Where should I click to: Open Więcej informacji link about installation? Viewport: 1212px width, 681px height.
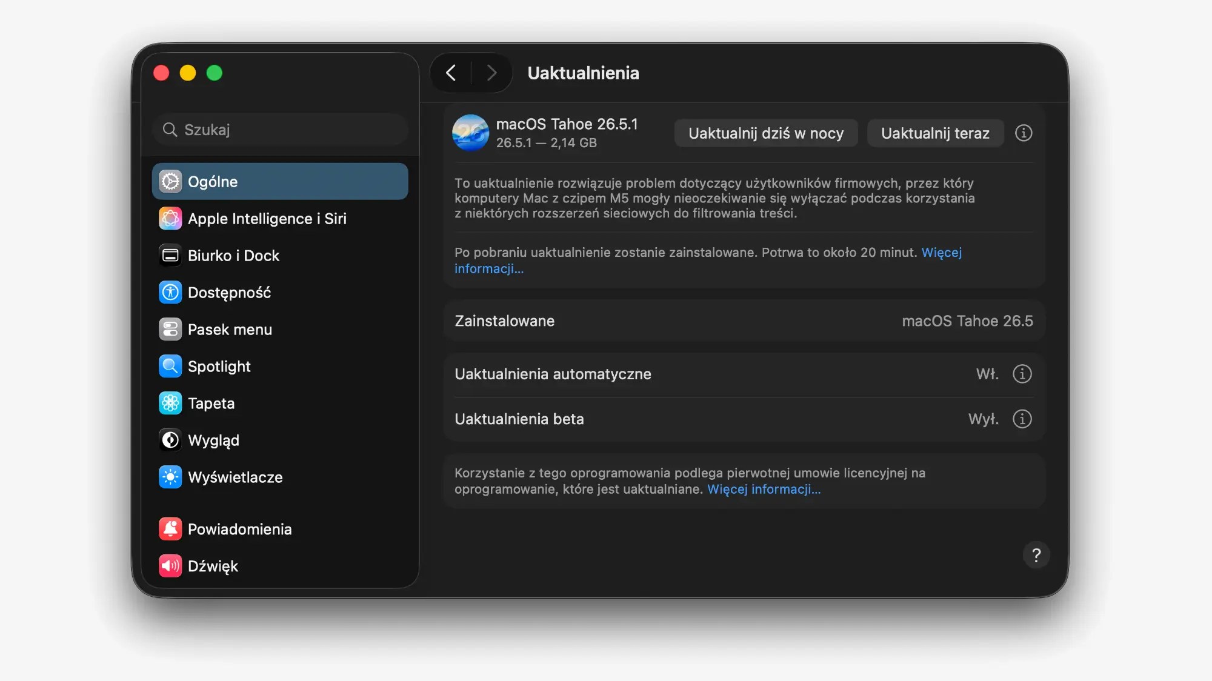tap(941, 252)
